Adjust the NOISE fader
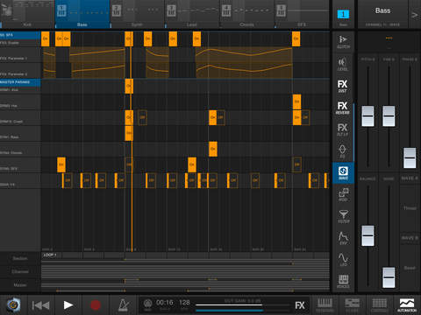421x315 pixels. (389, 277)
